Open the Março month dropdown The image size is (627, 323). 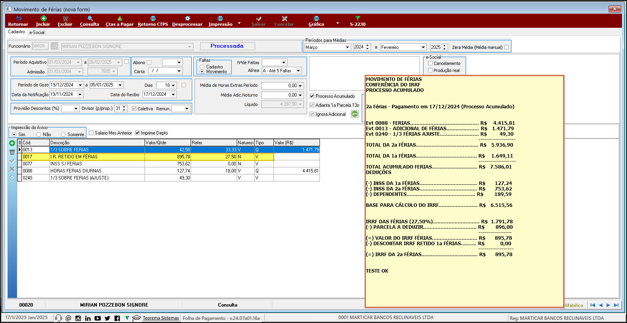coord(347,47)
